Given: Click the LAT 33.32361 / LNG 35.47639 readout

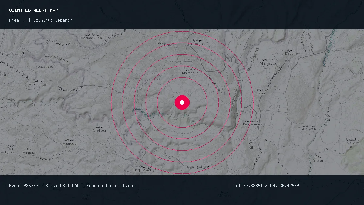Looking at the screenshot, I should point(266,186).
